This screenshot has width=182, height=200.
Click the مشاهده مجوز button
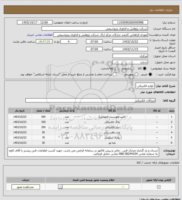pyautogui.click(x=25, y=187)
